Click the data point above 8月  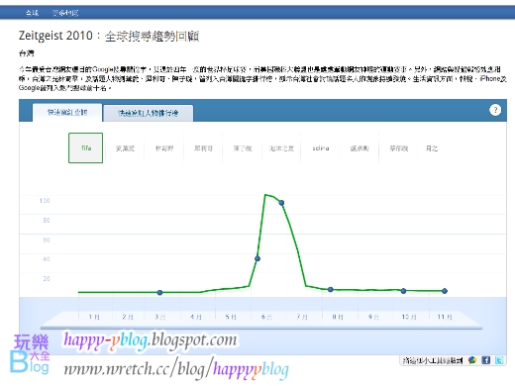(x=331, y=289)
